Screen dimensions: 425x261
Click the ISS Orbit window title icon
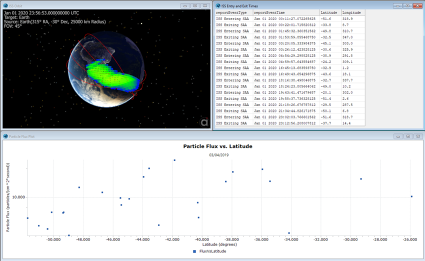[x=5, y=5]
